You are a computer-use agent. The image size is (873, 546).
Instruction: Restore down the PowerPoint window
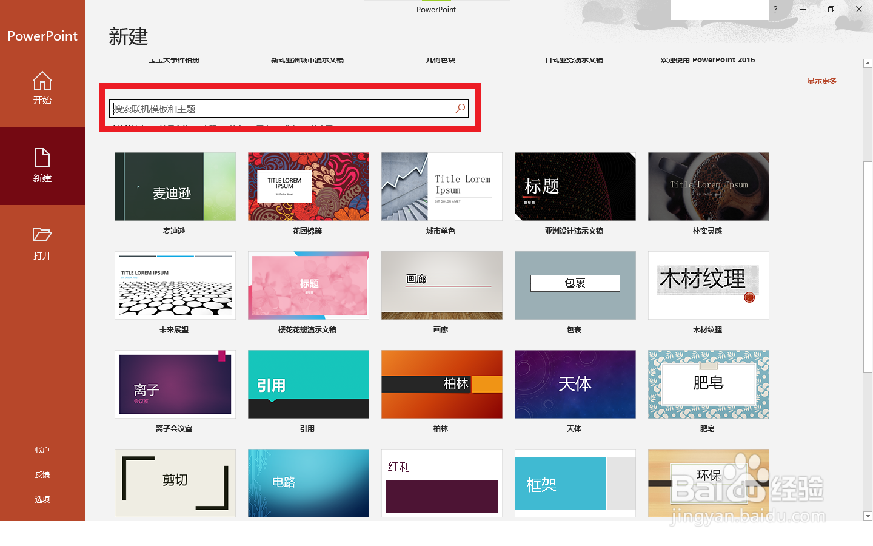click(831, 9)
